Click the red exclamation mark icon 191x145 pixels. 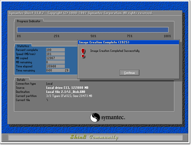click(83, 53)
